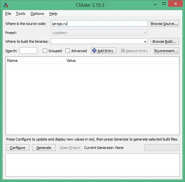Viewport: 185px width, 182px height.
Task: Click Browse Source button
Action: click(165, 24)
